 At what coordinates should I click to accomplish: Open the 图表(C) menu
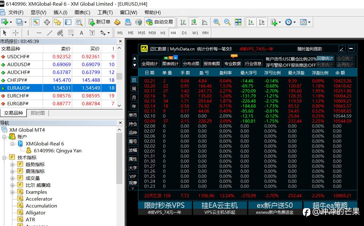(x=82, y=13)
